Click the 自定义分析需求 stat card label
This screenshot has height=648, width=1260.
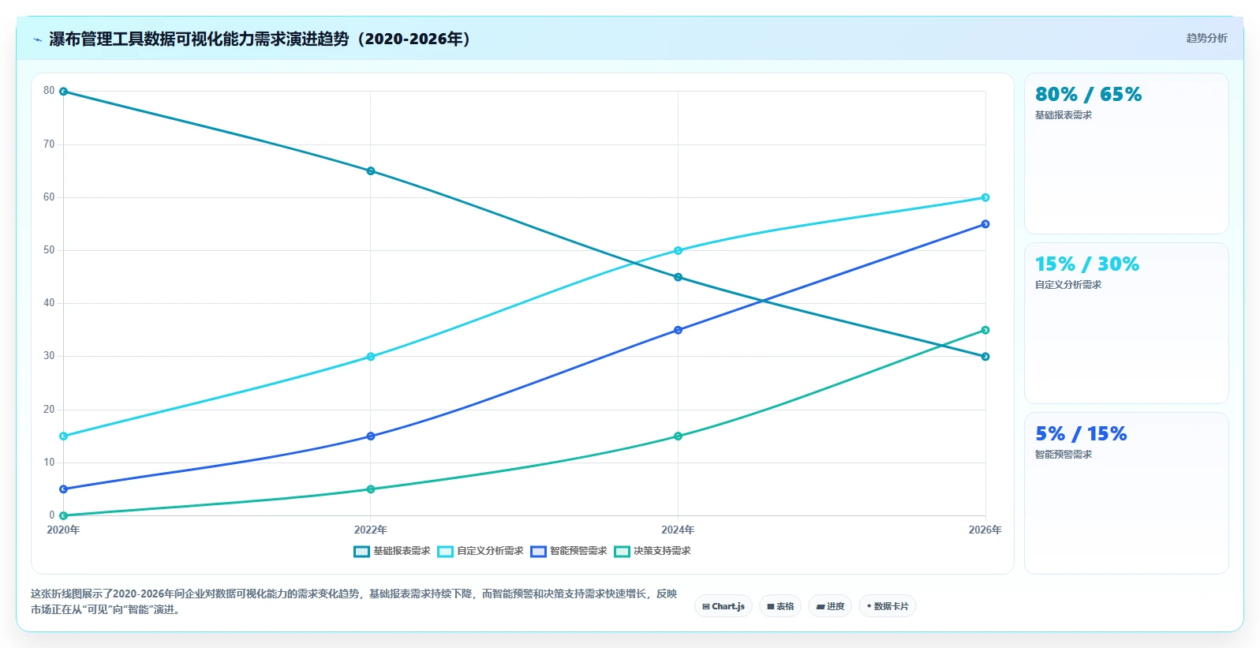click(x=1068, y=285)
